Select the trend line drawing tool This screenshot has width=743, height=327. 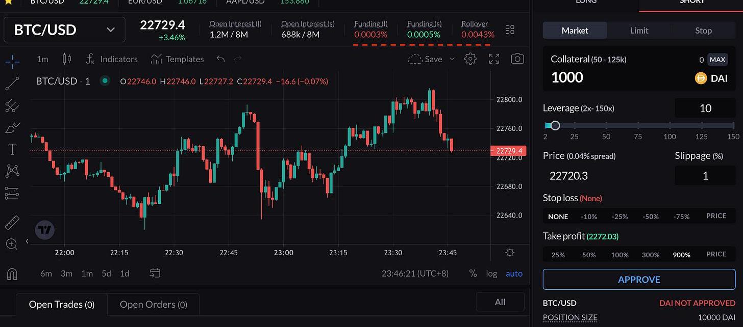point(12,84)
